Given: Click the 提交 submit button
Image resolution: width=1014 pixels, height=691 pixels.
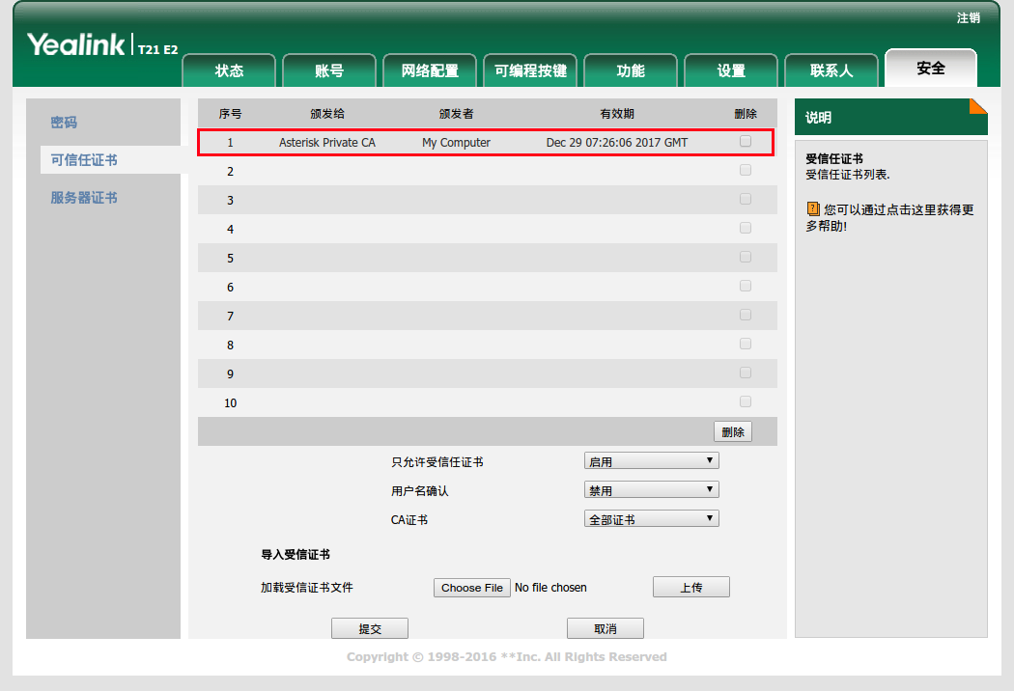Looking at the screenshot, I should pos(370,628).
